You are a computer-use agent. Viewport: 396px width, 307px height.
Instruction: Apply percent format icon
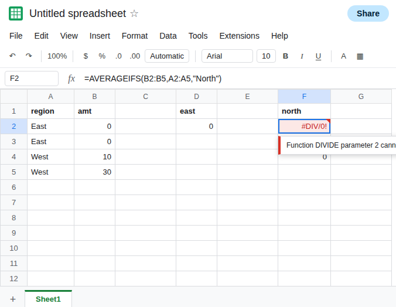pos(102,56)
